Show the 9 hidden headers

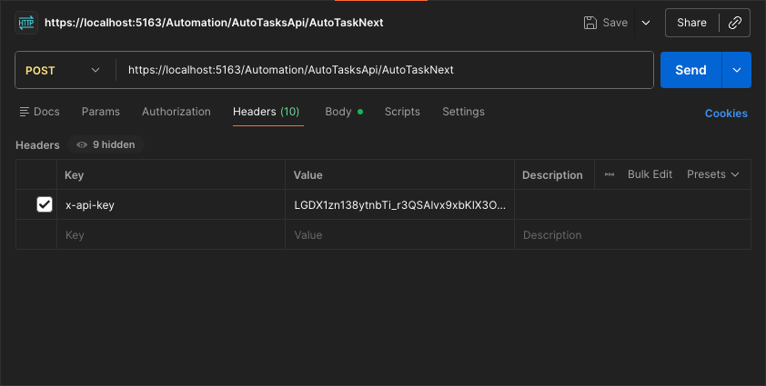tap(106, 144)
